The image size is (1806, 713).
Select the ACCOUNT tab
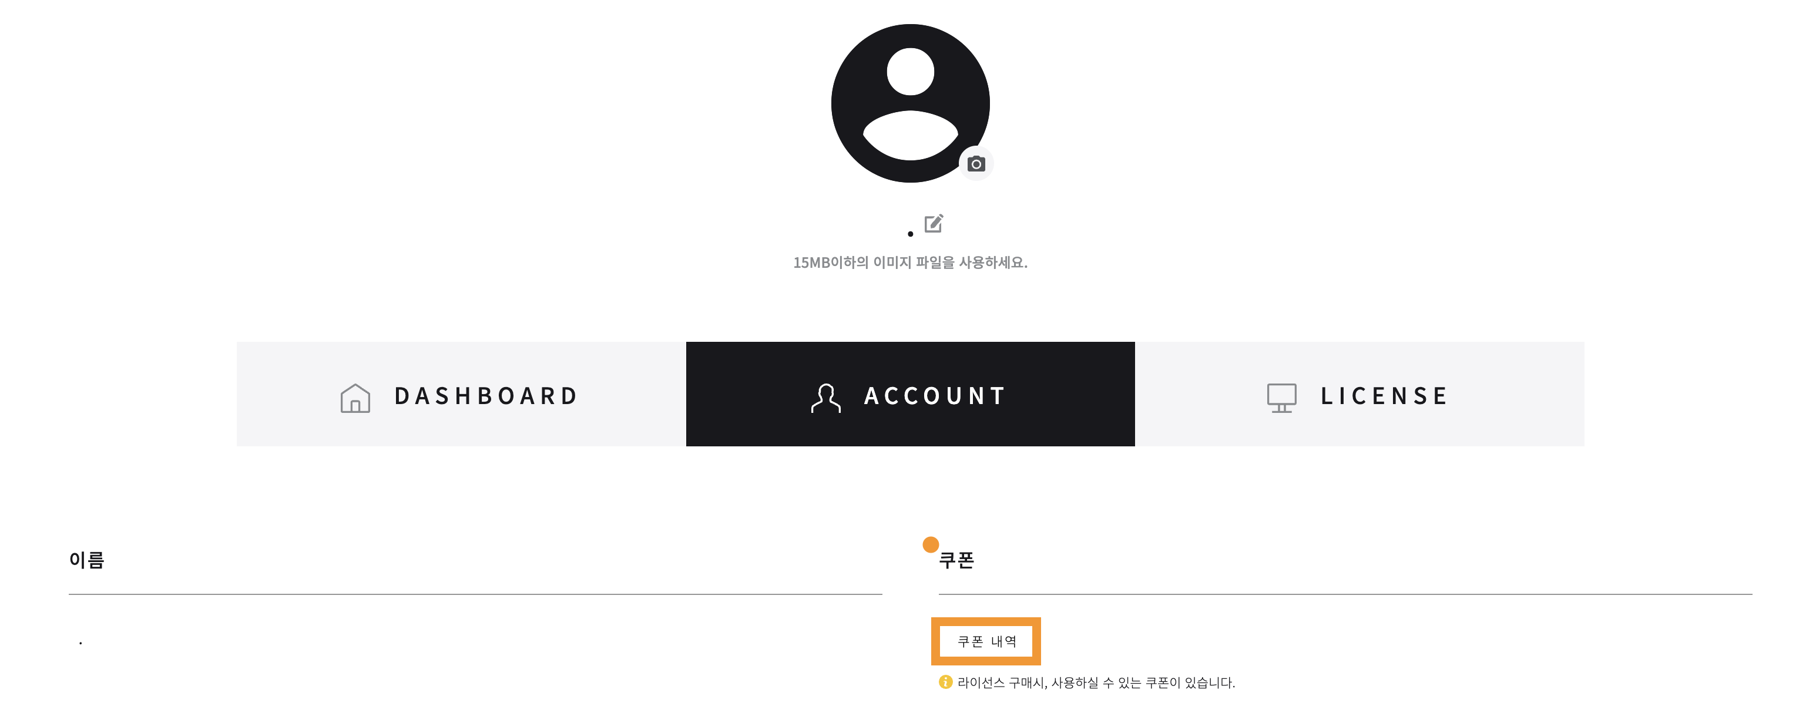click(x=910, y=394)
